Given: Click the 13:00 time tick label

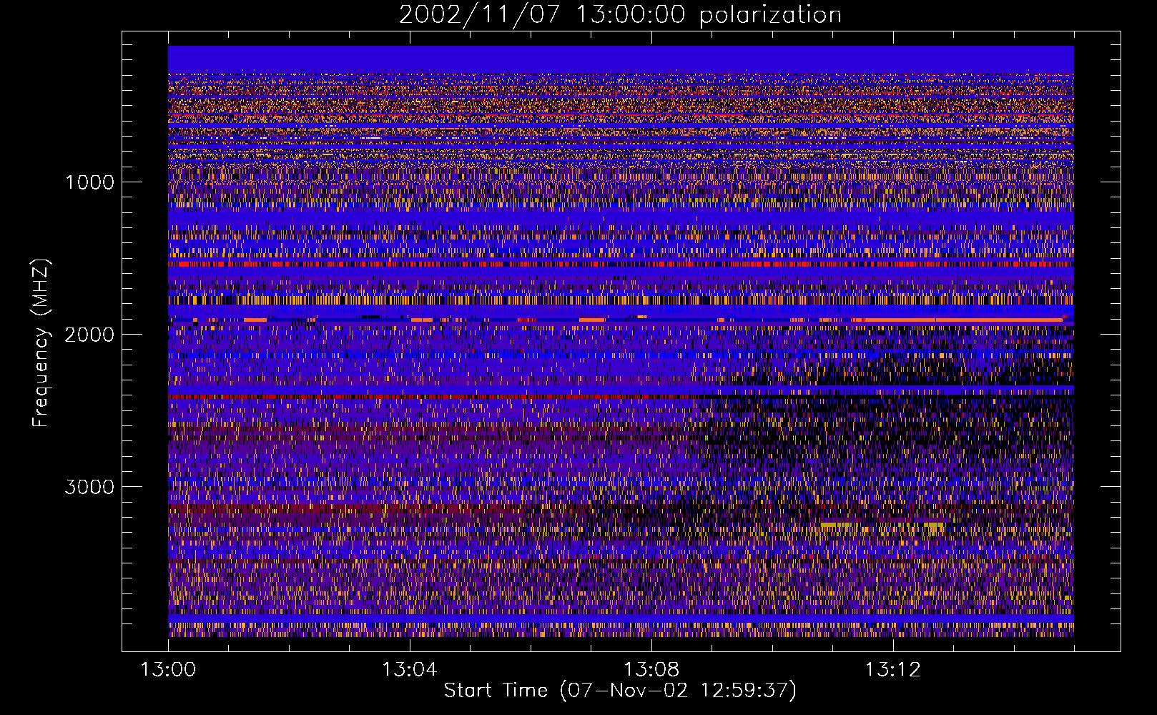Looking at the screenshot, I should [x=168, y=670].
